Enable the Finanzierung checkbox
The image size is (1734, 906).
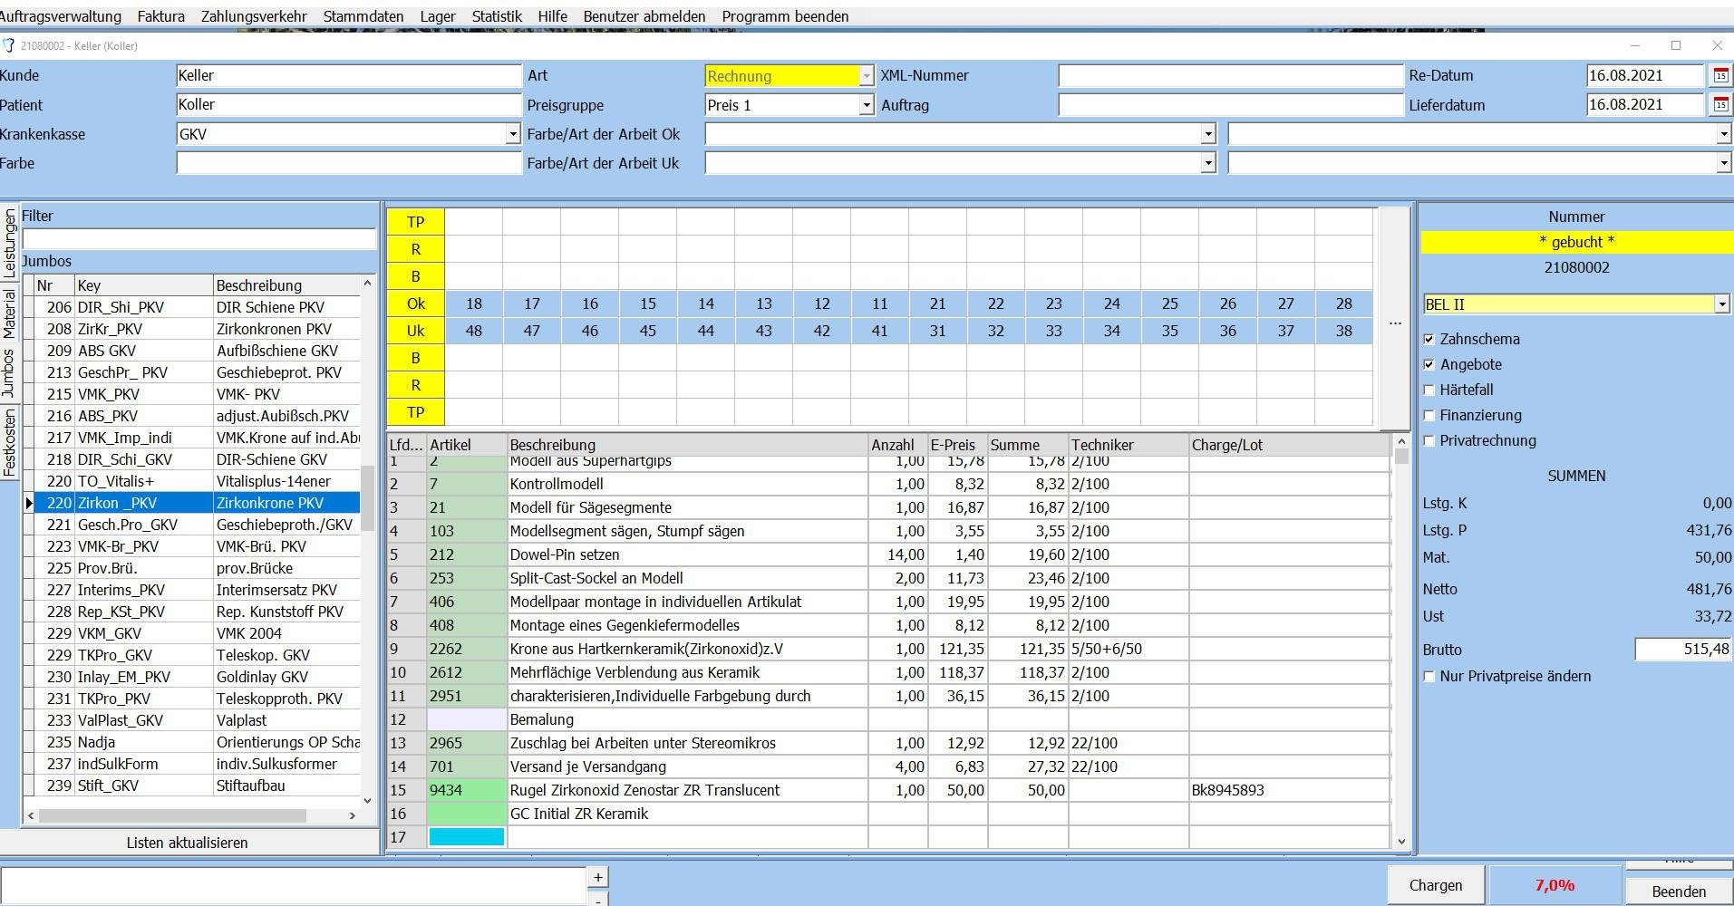pos(1429,416)
